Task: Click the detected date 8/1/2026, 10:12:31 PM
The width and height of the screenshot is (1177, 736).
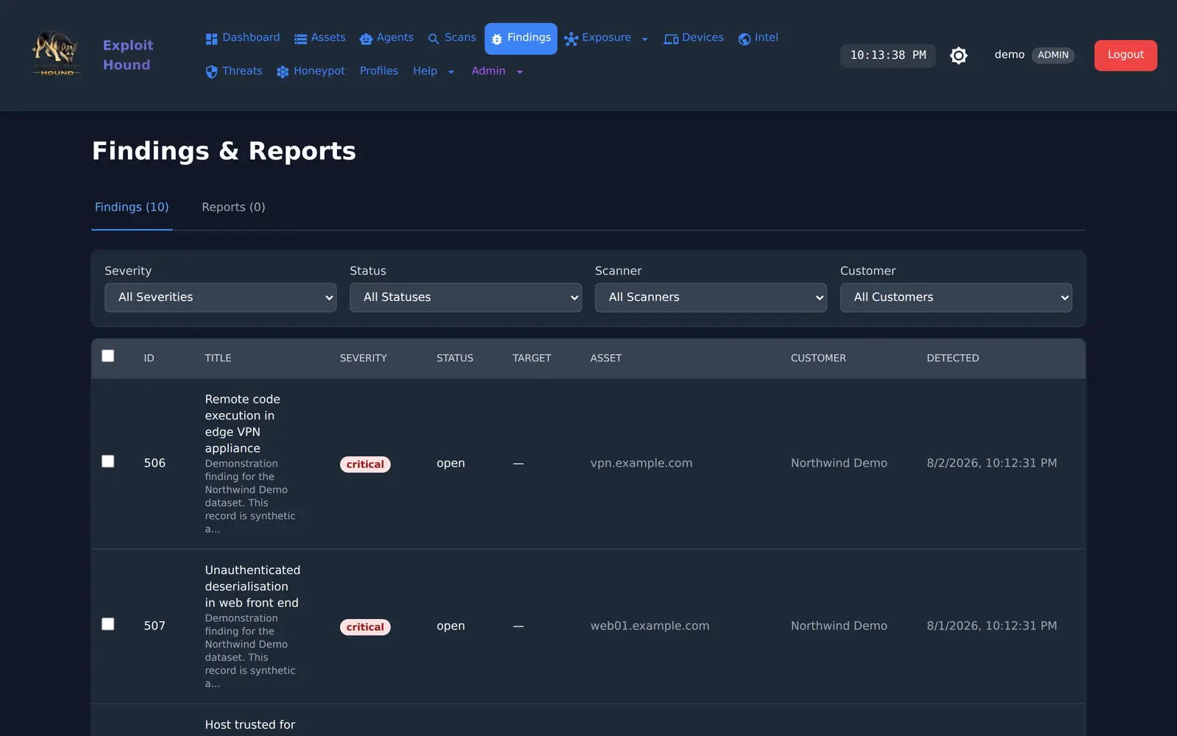Action: tap(992, 626)
